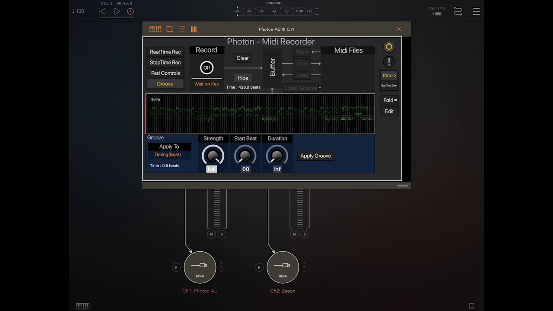This screenshot has width=553, height=311.
Task: Click the Save MIDI file button
Action: pos(302,63)
